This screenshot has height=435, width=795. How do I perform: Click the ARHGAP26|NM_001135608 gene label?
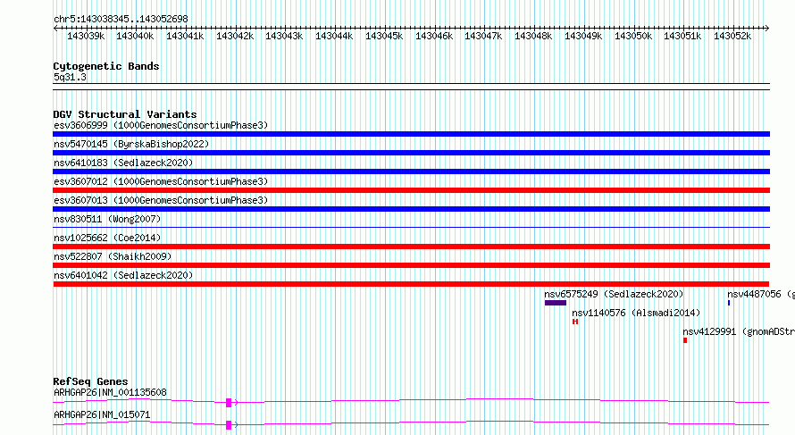point(110,392)
